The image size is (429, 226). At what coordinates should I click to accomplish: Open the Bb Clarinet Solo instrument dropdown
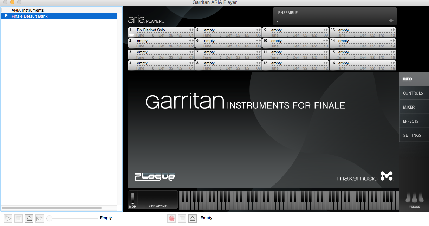click(x=162, y=30)
